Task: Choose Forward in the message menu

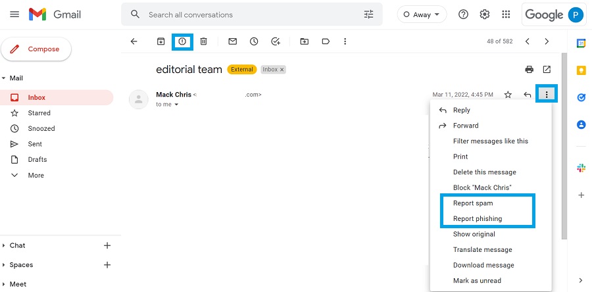Action: [491, 126]
